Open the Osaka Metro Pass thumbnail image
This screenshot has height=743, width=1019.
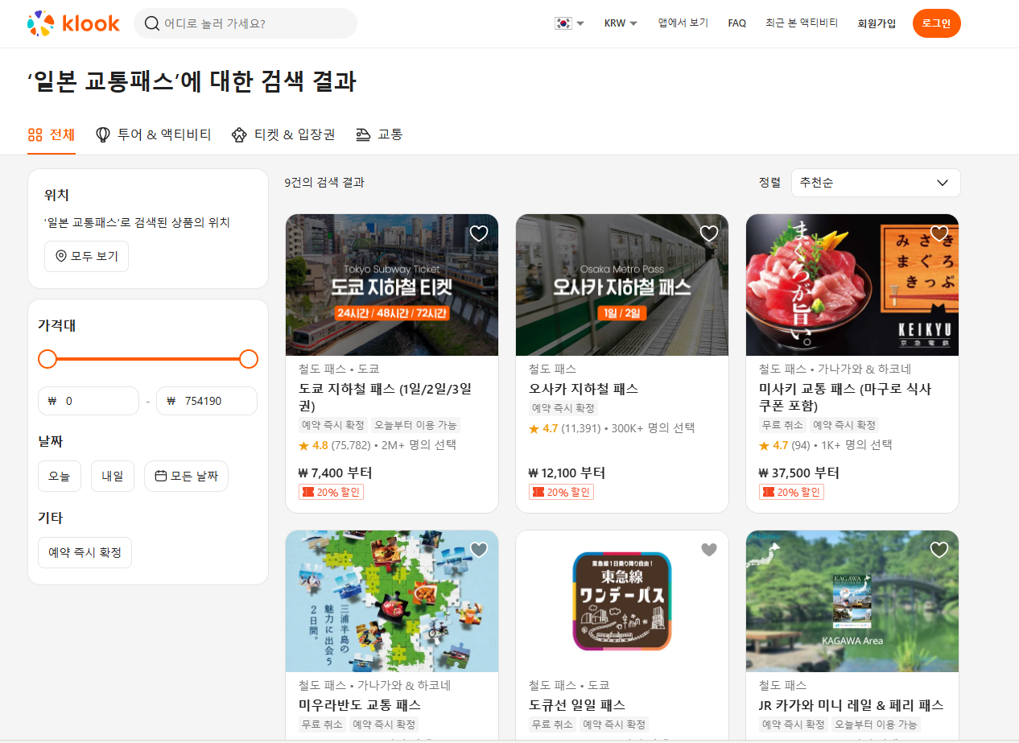click(622, 285)
